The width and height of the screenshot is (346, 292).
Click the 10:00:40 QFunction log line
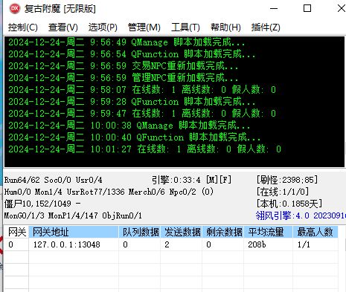point(135,137)
